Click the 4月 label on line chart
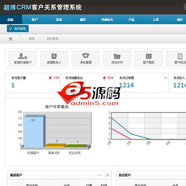 coord(168,143)
